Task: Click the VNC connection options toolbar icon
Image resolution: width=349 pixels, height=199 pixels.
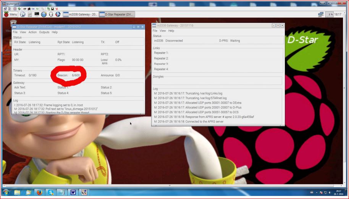Action: [5, 9]
